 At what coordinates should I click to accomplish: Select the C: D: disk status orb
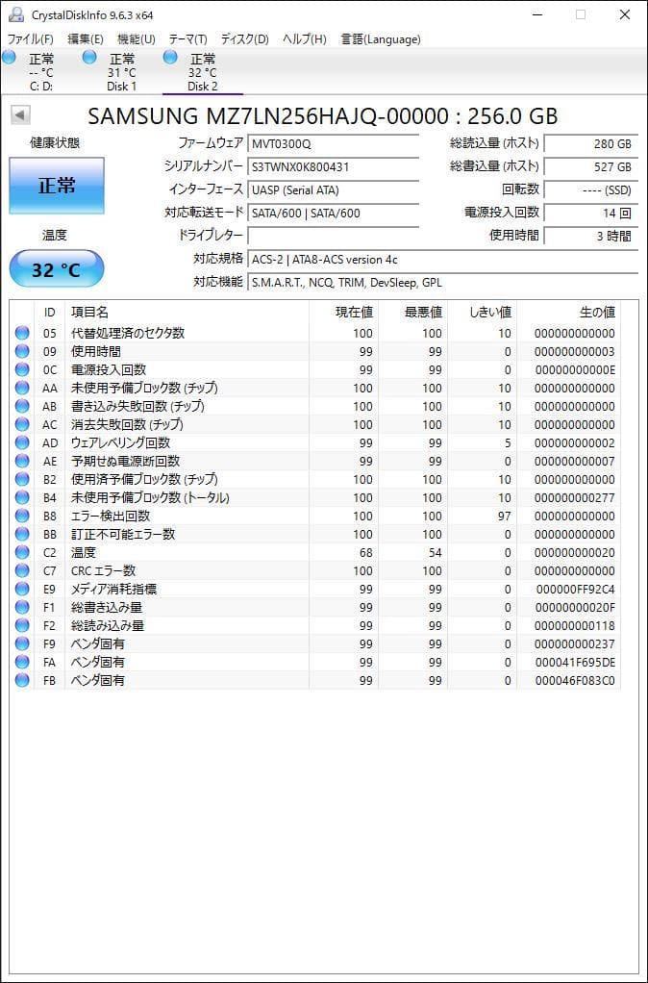pyautogui.click(x=9, y=58)
